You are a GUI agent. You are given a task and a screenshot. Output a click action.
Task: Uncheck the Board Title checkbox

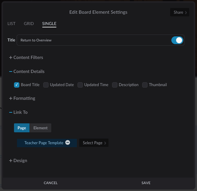tap(17, 85)
